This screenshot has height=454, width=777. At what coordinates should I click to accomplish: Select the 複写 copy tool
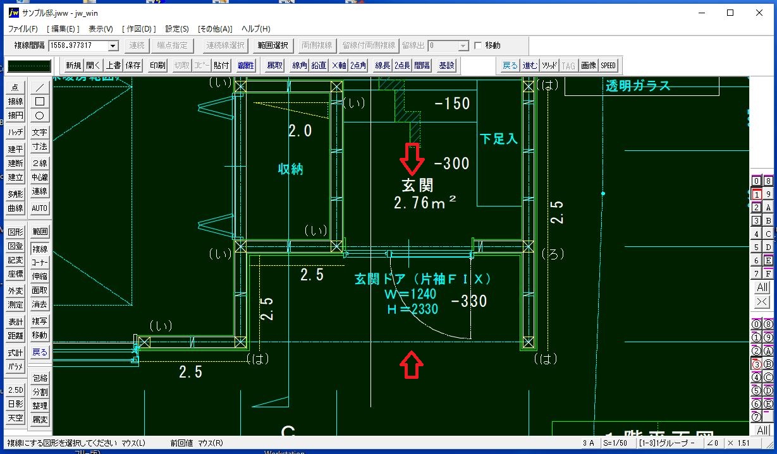click(40, 321)
